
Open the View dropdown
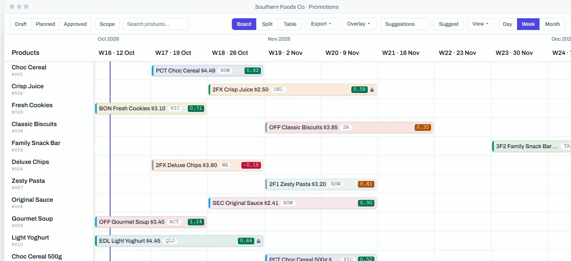[481, 24]
